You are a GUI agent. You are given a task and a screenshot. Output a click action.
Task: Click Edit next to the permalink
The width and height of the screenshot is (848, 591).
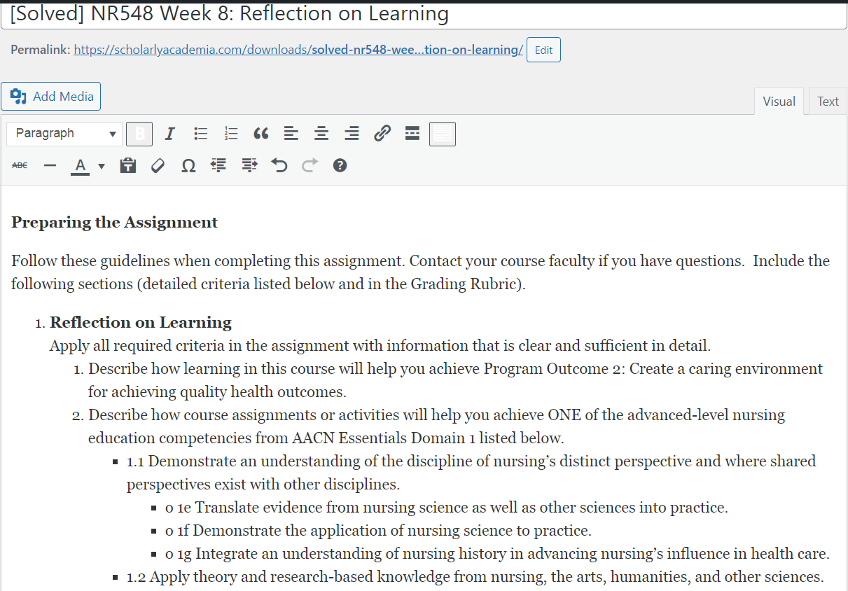pos(543,50)
